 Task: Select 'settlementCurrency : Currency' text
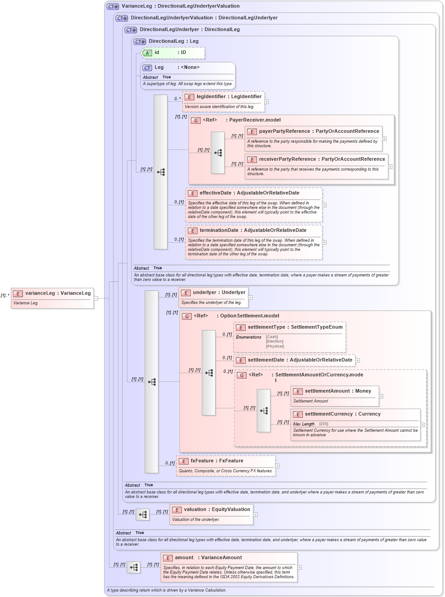[x=343, y=414]
